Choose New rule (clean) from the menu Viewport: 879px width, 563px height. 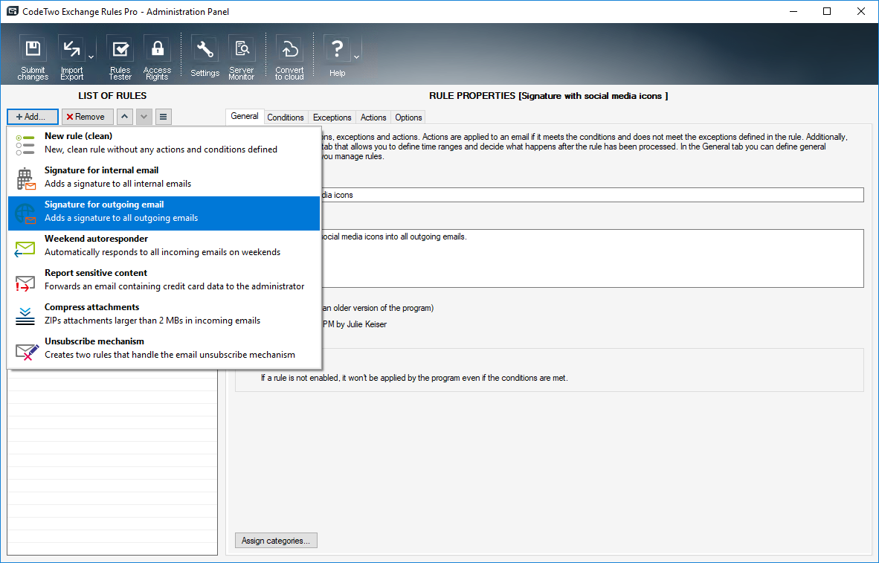(x=164, y=145)
